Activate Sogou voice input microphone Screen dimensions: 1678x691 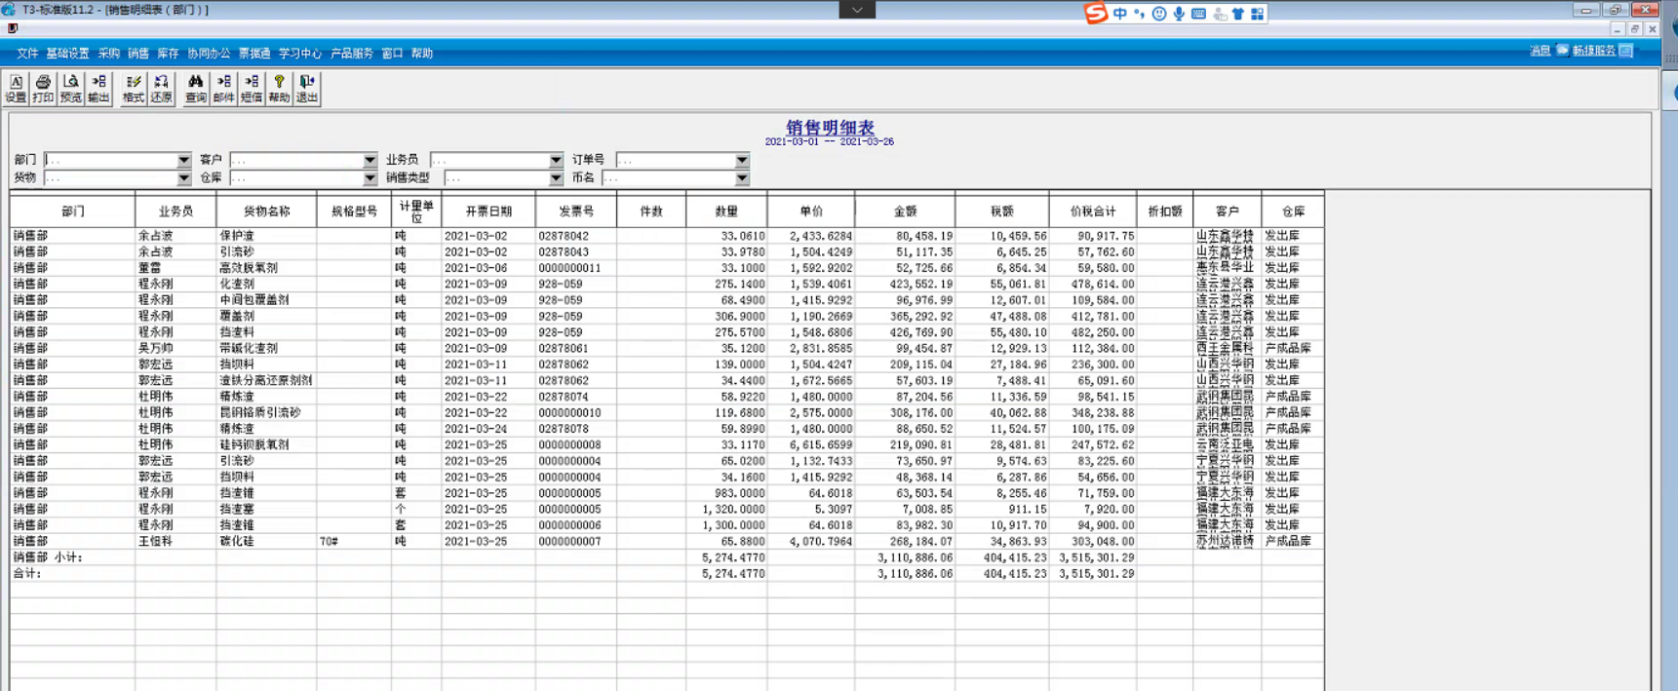pos(1179,14)
